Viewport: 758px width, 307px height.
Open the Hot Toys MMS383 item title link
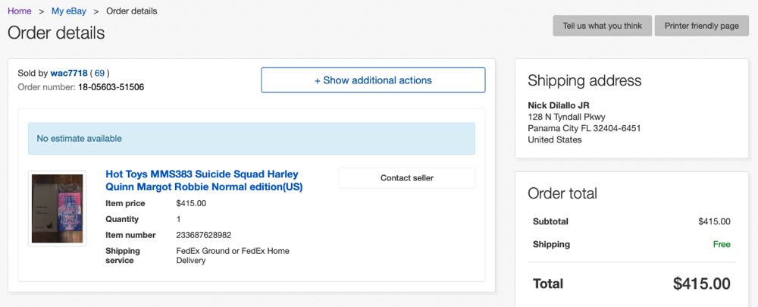click(x=203, y=180)
